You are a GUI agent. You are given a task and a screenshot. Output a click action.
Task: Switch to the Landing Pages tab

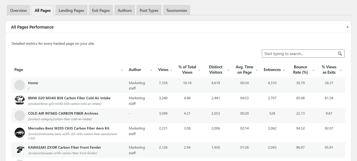71,10
